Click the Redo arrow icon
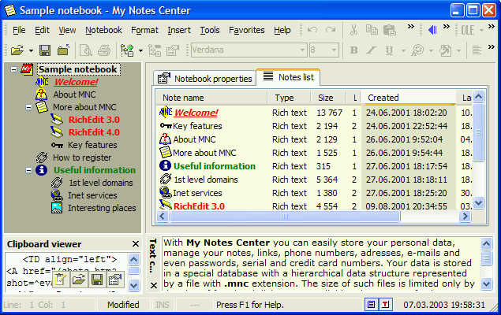The image size is (501, 315). (x=331, y=30)
